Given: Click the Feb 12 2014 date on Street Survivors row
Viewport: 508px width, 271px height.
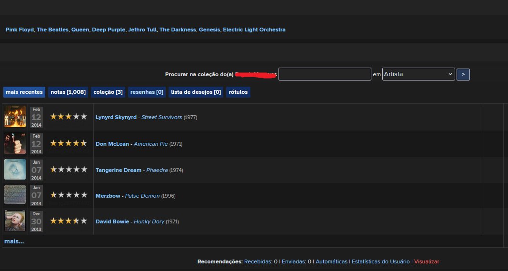Looking at the screenshot, I should pos(36,117).
